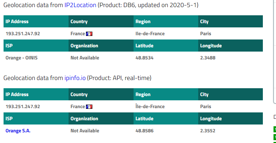Open the ipinfo.io link
276x143 pixels.
pyautogui.click(x=75, y=78)
